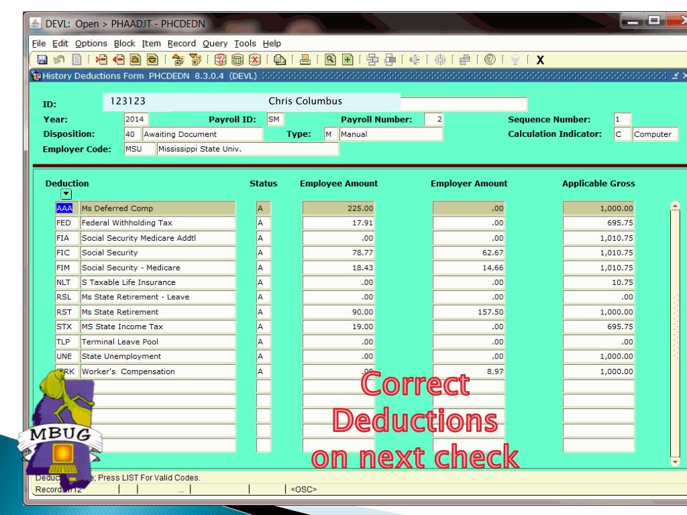
Task: Click the AAA employee amount 225.00
Action: (x=338, y=208)
